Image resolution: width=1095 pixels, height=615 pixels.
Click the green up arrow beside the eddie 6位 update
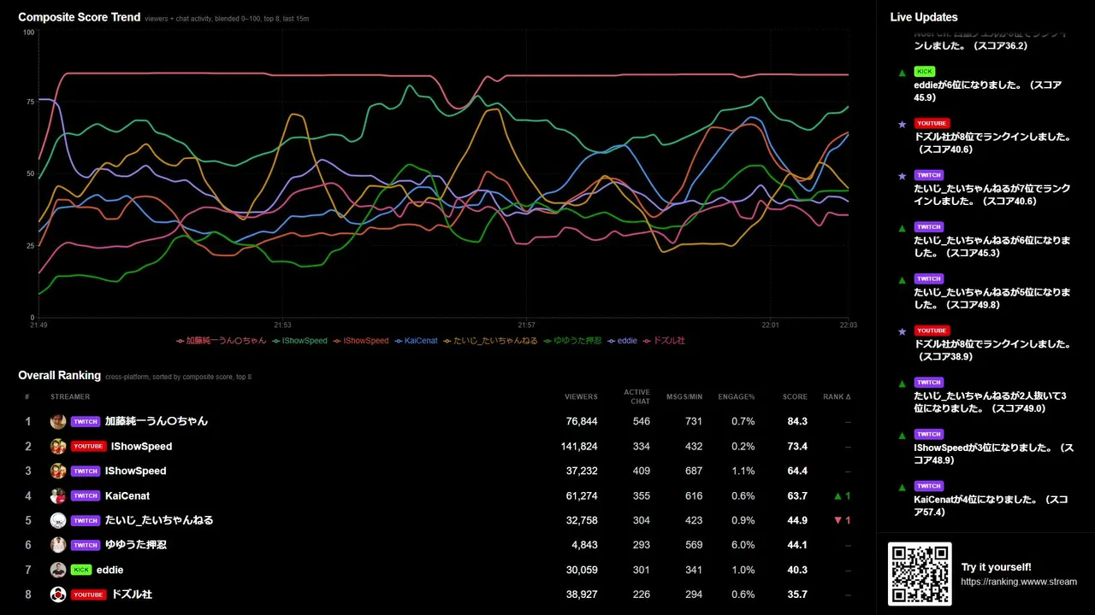click(902, 73)
